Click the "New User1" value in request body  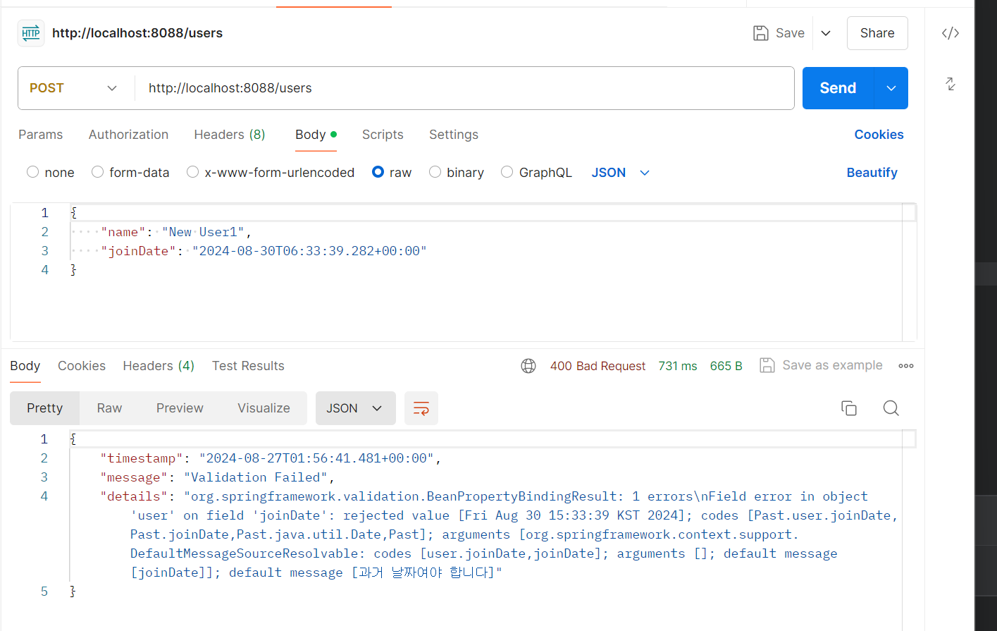pos(203,232)
